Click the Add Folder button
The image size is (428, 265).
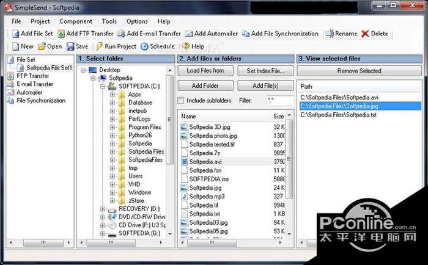coord(205,85)
